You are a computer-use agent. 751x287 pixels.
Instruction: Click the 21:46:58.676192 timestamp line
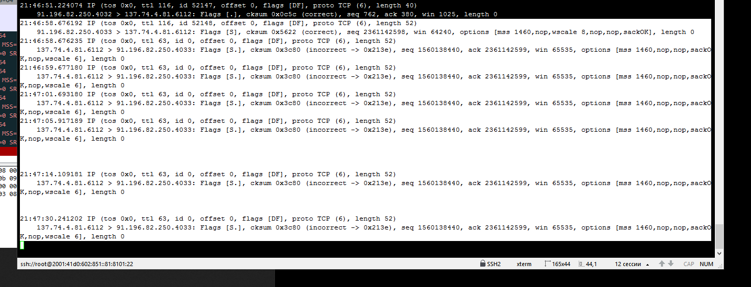218,23
